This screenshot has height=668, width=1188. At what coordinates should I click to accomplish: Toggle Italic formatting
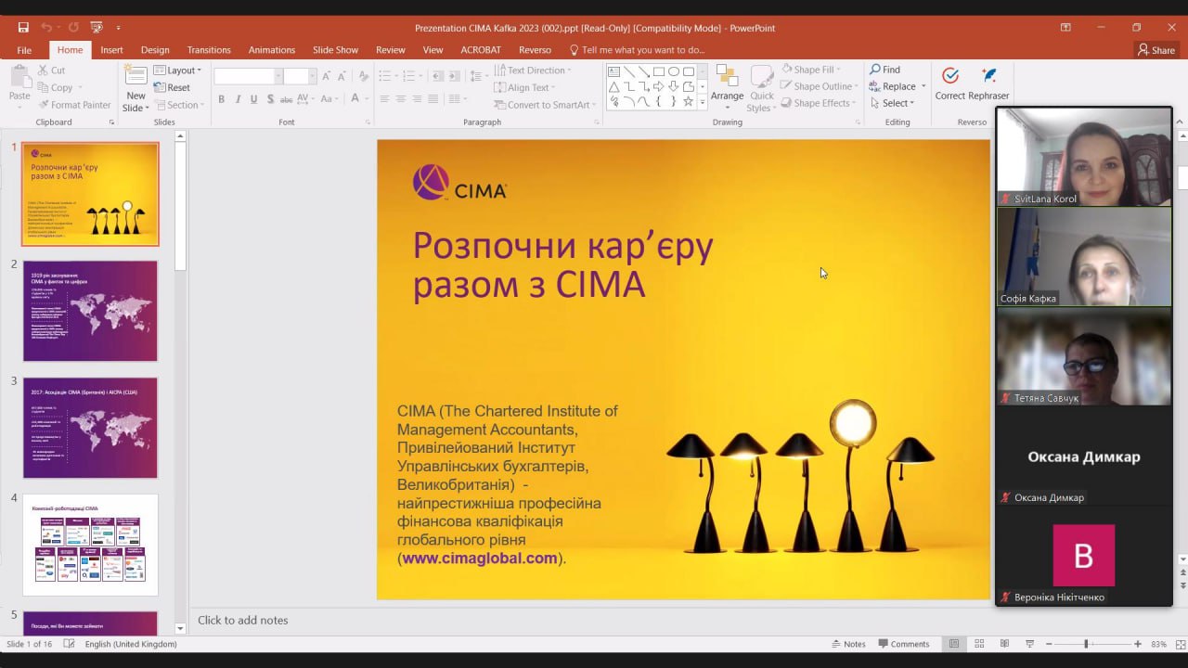[x=238, y=99]
